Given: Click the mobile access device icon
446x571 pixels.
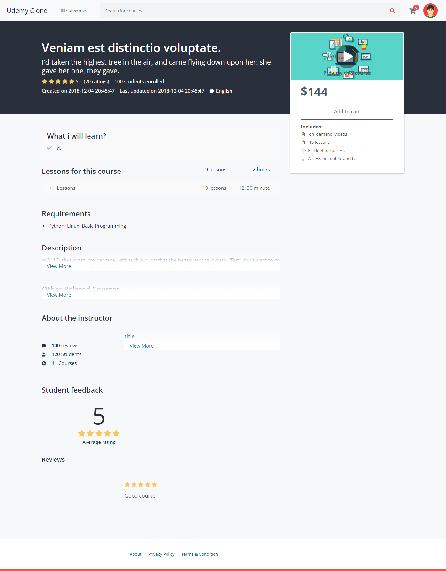Looking at the screenshot, I should pos(303,159).
